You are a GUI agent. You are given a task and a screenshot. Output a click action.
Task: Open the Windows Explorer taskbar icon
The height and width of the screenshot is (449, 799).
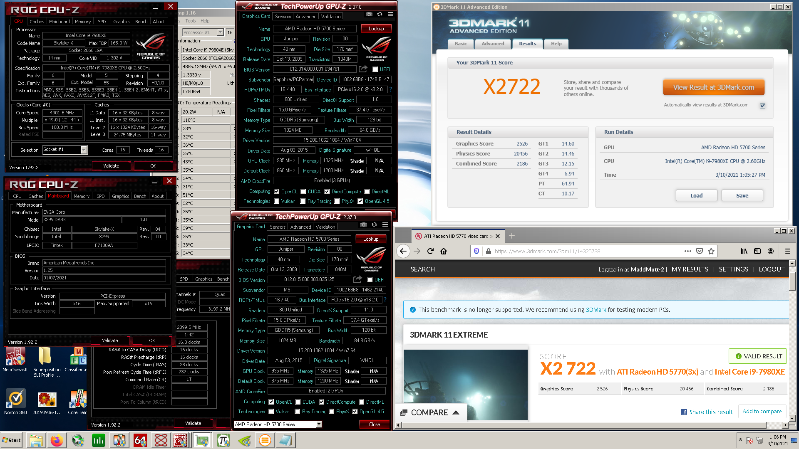(x=36, y=440)
